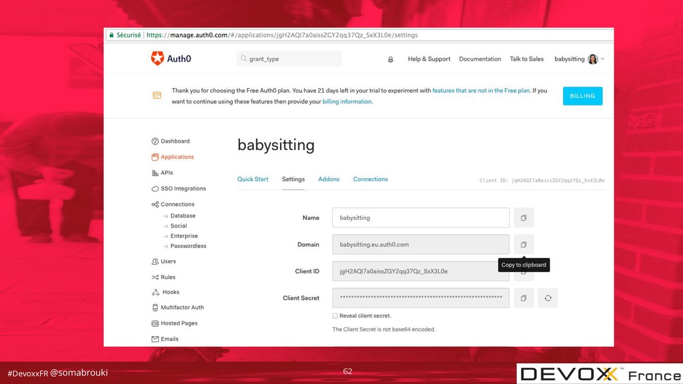Open Applications in the sidebar
This screenshot has width=683, height=384.
coord(177,157)
